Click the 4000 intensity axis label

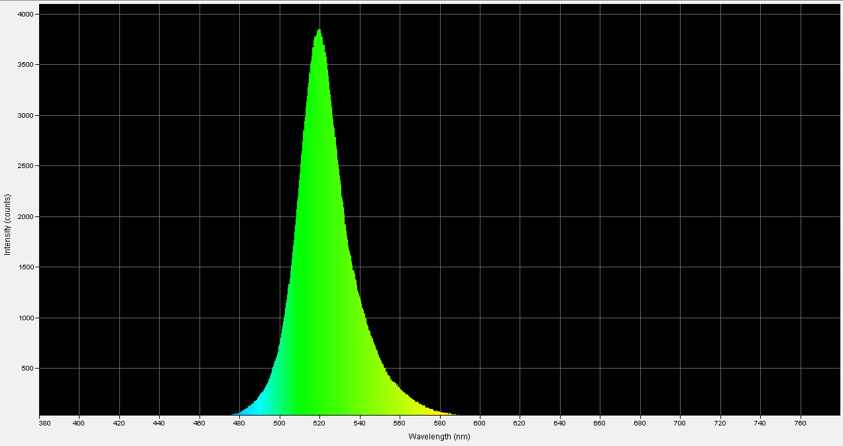coord(27,14)
